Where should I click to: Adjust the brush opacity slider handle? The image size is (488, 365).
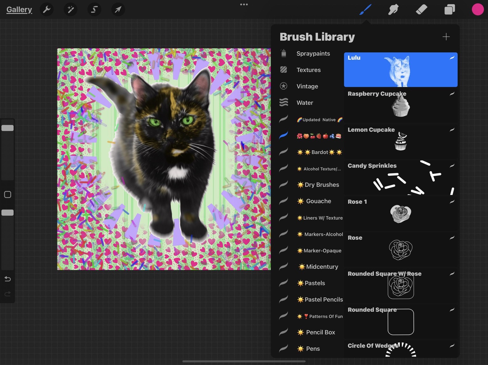click(x=8, y=213)
